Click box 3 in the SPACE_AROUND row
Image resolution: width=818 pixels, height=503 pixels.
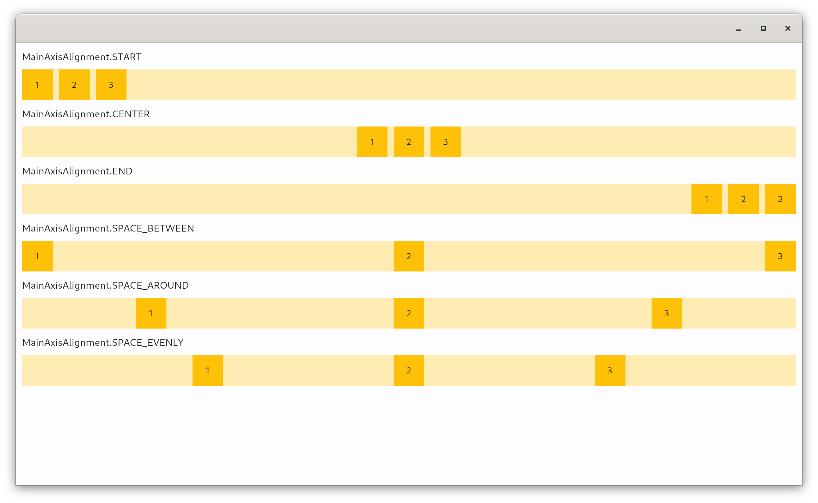click(x=667, y=313)
